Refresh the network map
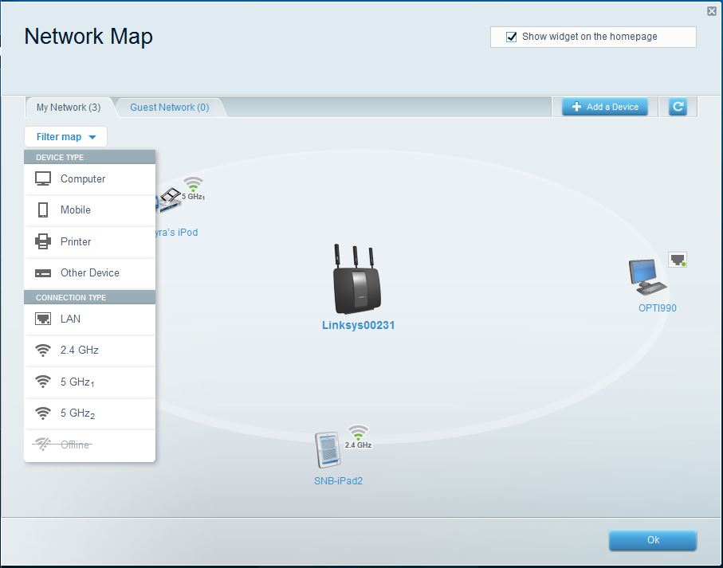The height and width of the screenshot is (568, 723). click(x=678, y=107)
